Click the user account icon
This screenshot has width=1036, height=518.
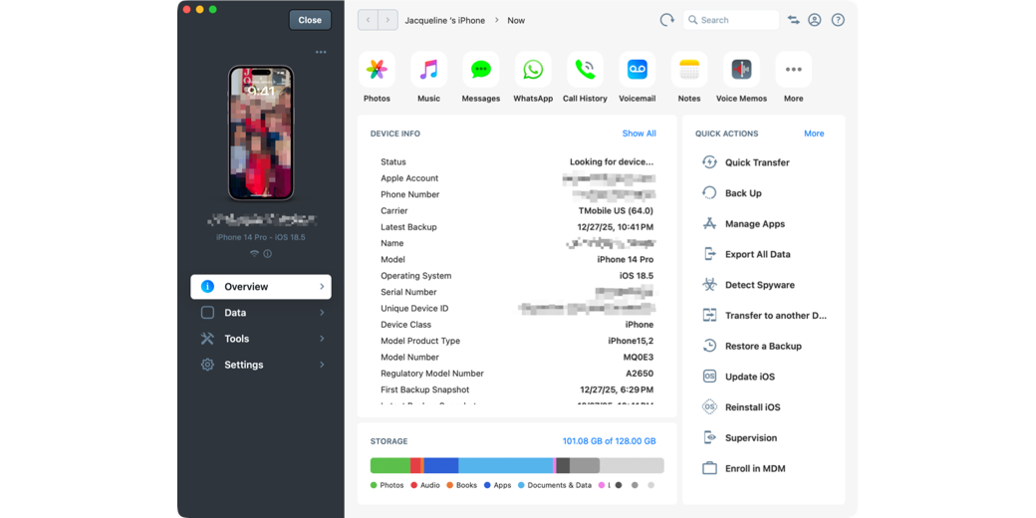[x=815, y=20]
